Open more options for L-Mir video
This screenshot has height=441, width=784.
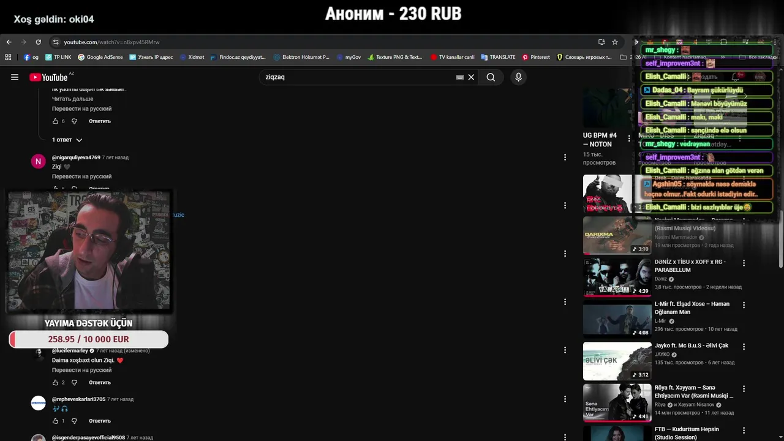point(744,304)
